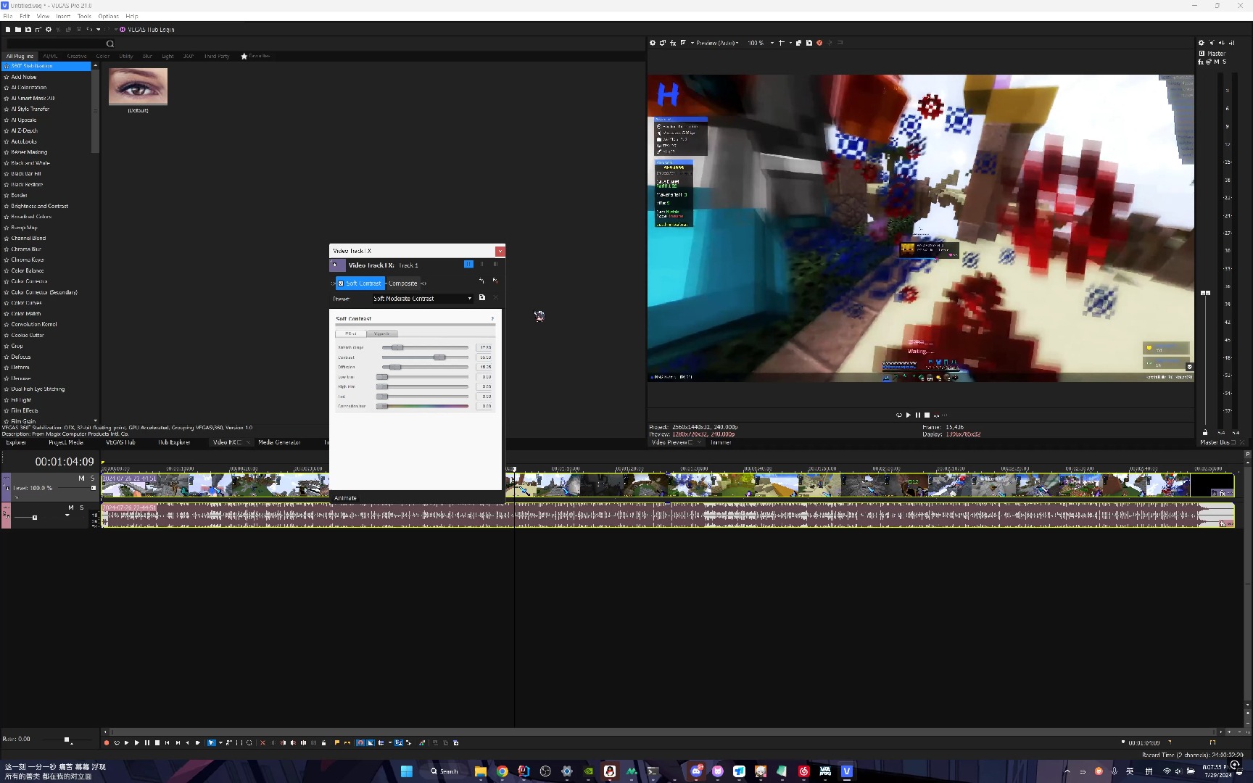
Task: Open overlays grid dropdown in preview toolbar
Action: pos(790,43)
